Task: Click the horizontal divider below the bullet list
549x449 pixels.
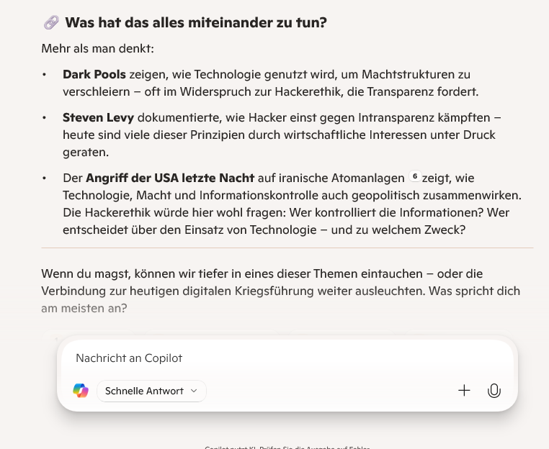Action: [x=287, y=248]
